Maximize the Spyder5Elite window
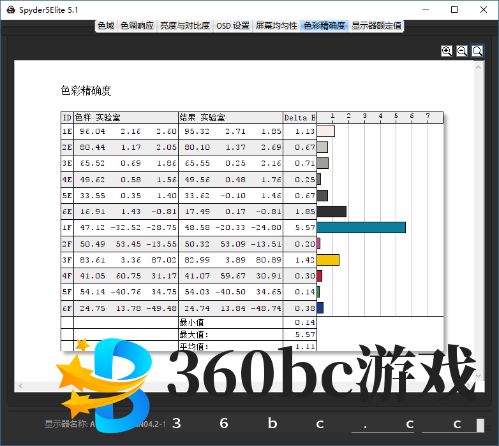This screenshot has height=446, width=499. (x=454, y=10)
